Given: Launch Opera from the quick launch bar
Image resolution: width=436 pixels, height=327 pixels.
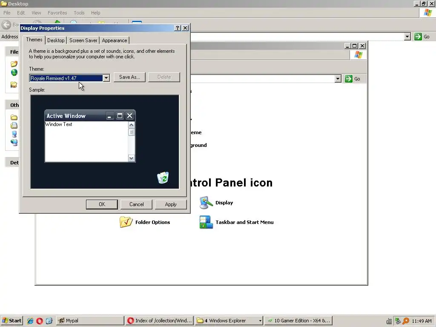Looking at the screenshot, I should [x=40, y=321].
